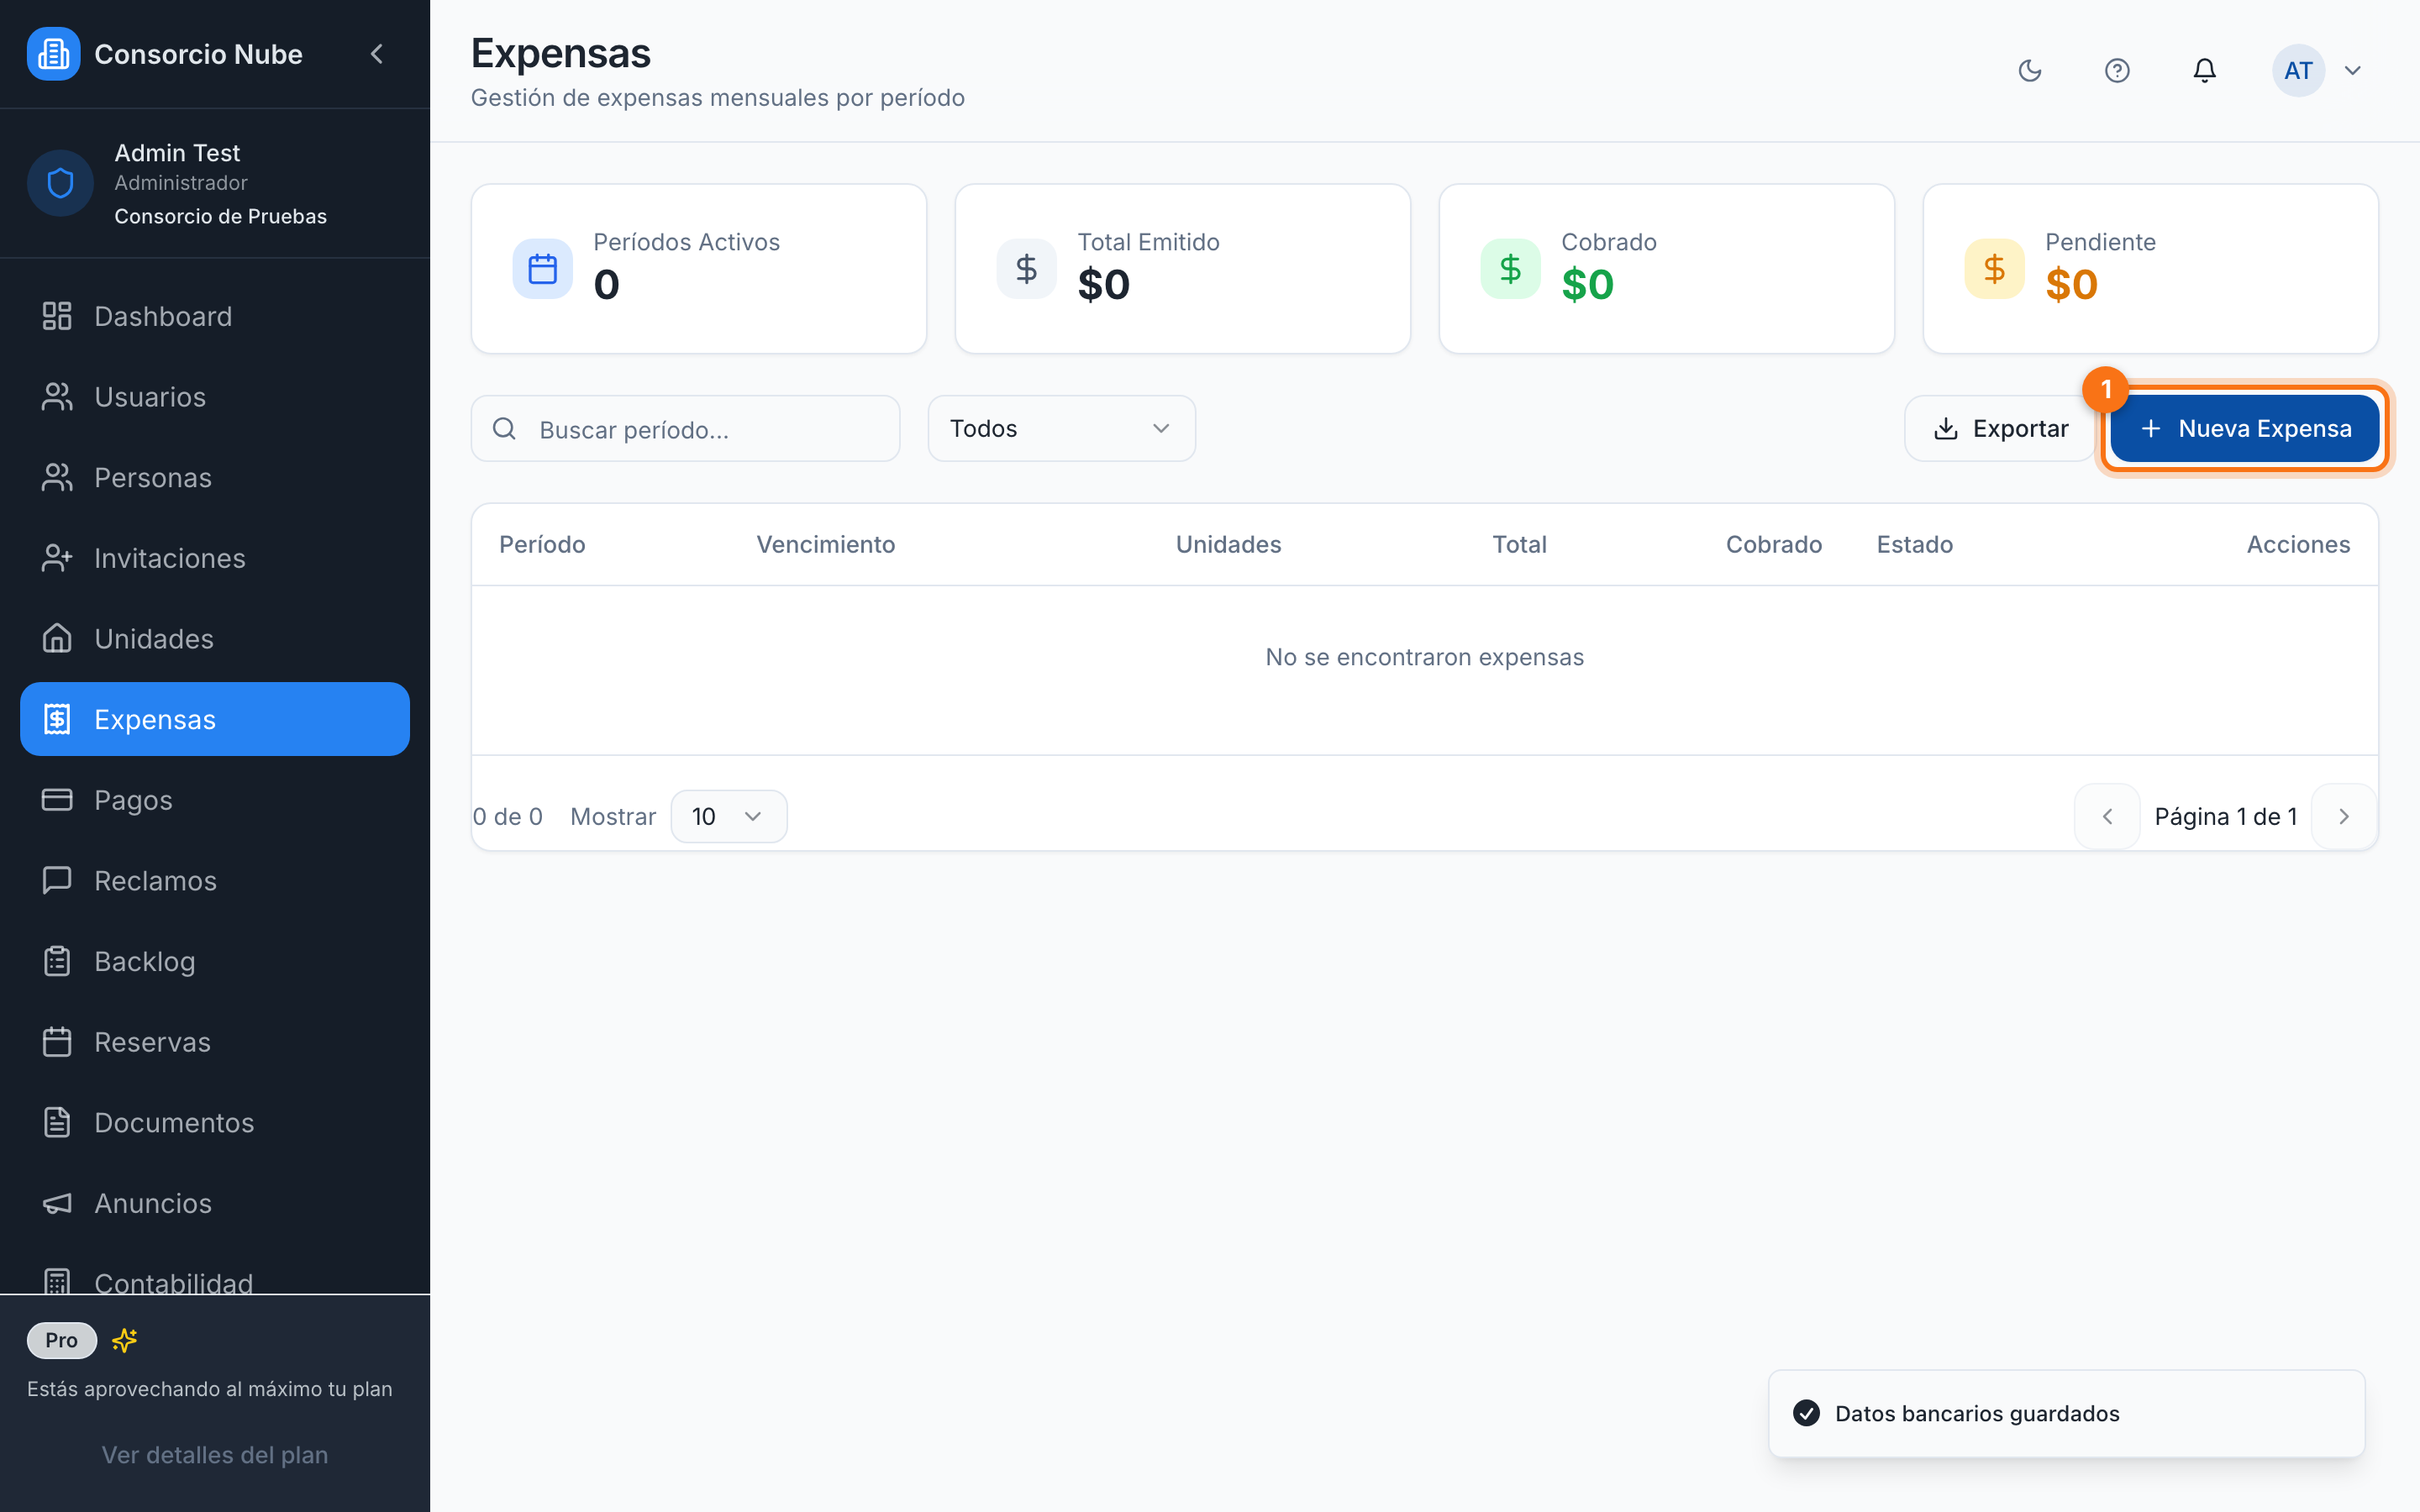This screenshot has height=1512, width=2420.
Task: Open the Mostrar 10 rows dropdown
Action: 728,817
